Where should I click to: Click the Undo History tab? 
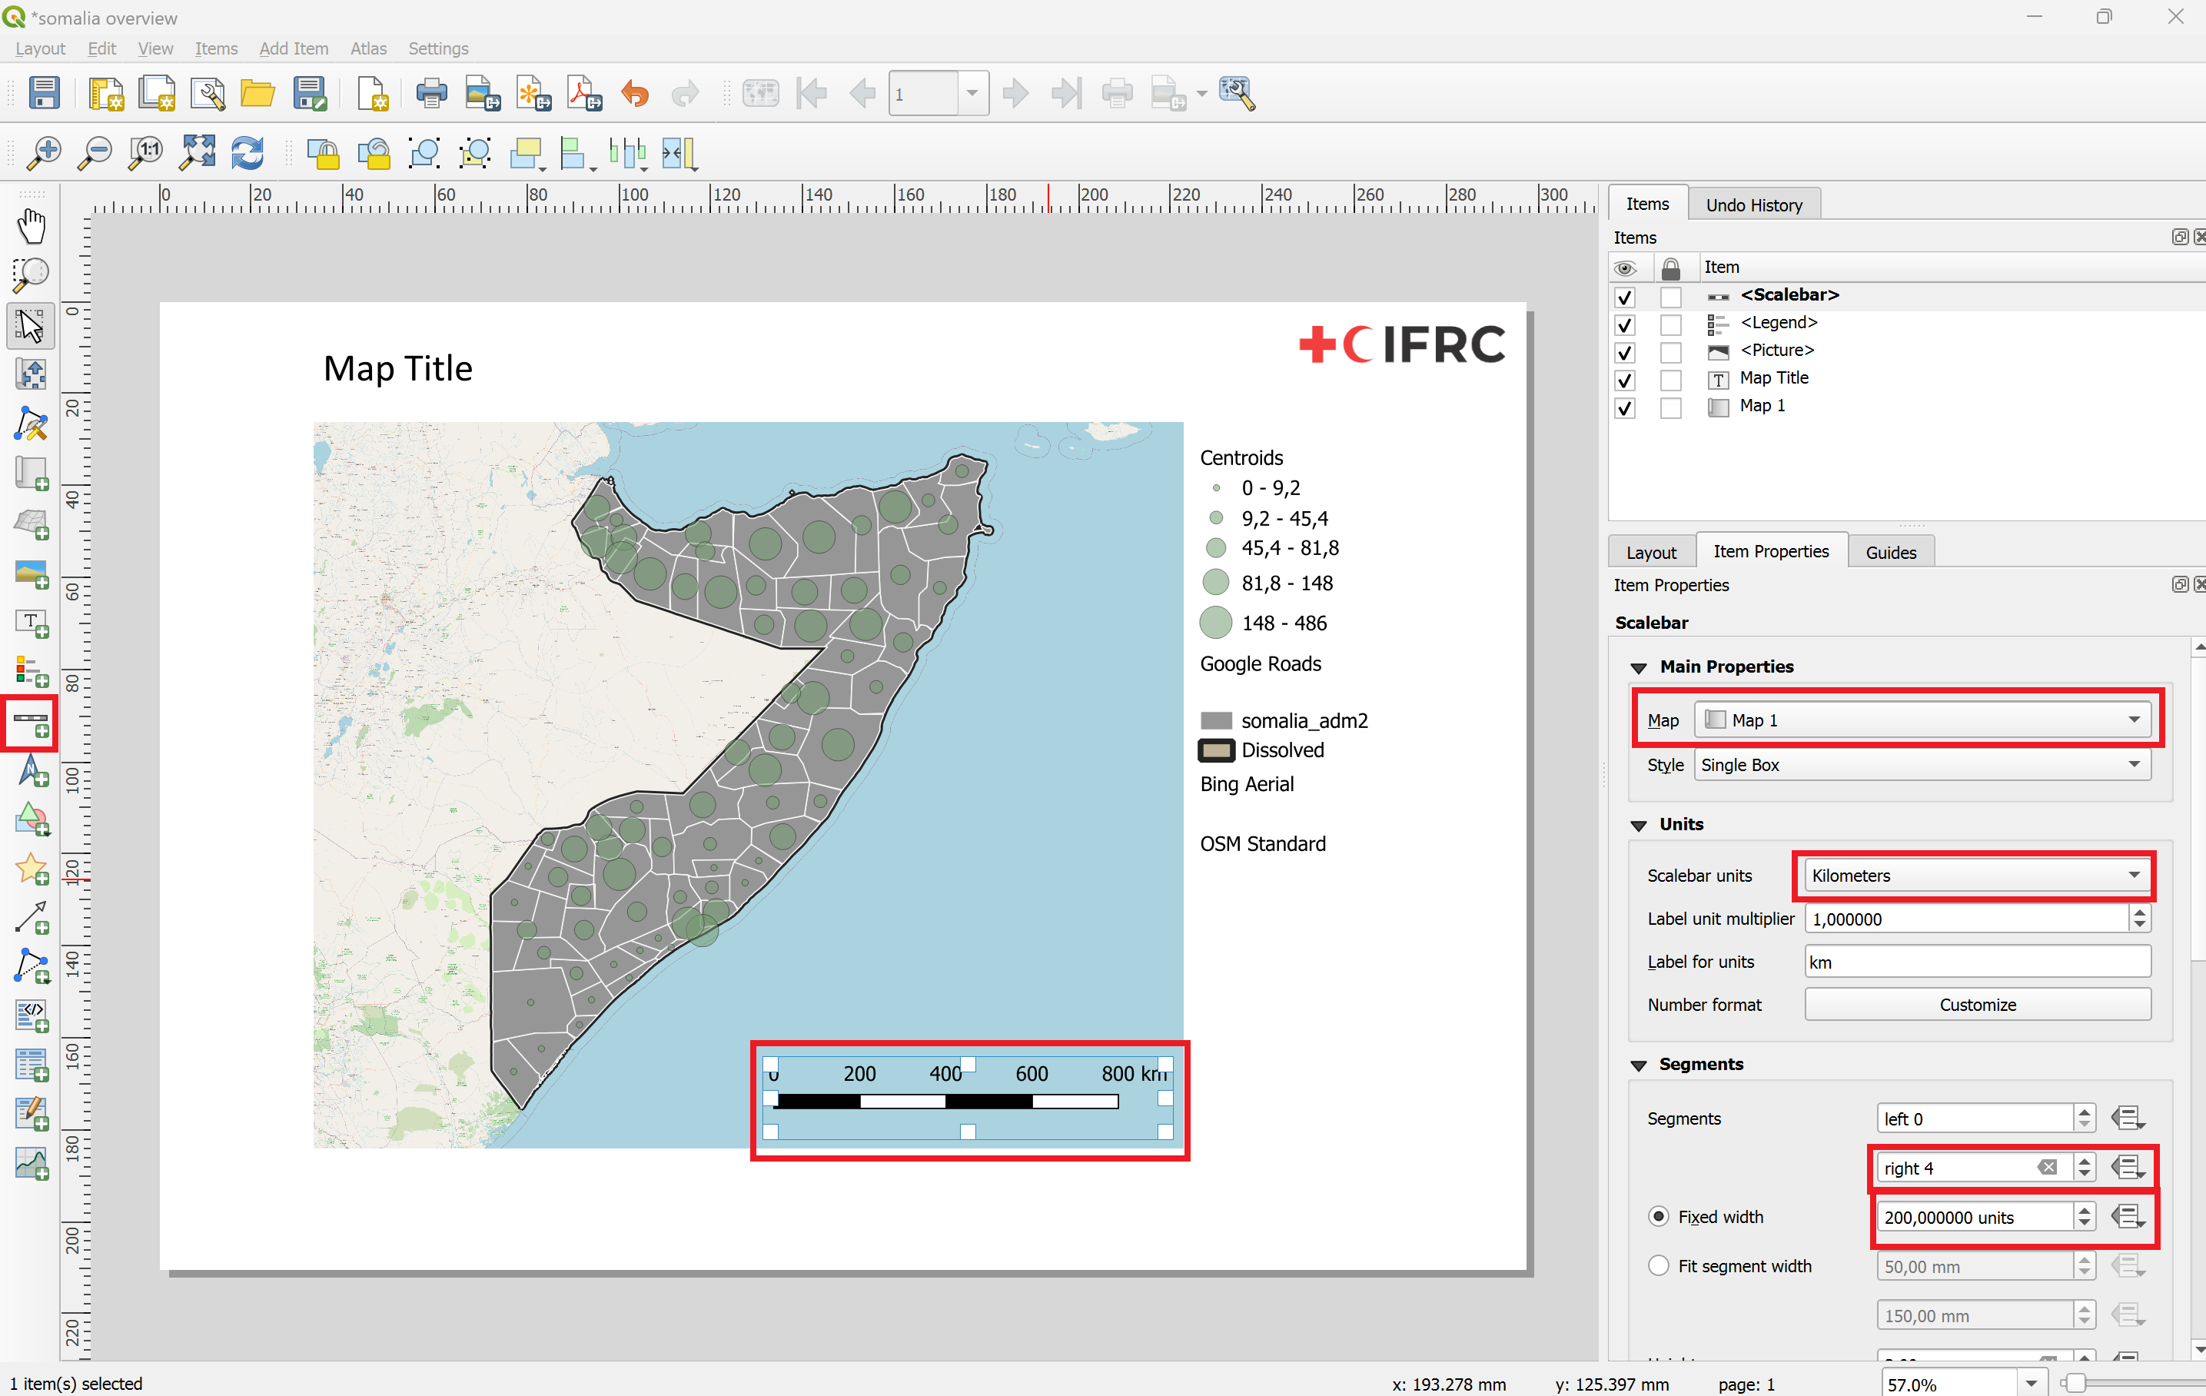[1753, 205]
